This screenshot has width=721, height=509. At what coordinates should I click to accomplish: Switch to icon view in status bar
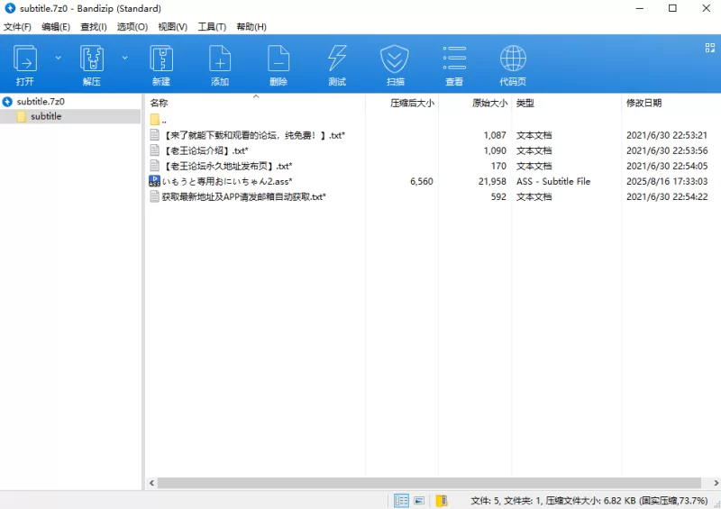click(419, 500)
